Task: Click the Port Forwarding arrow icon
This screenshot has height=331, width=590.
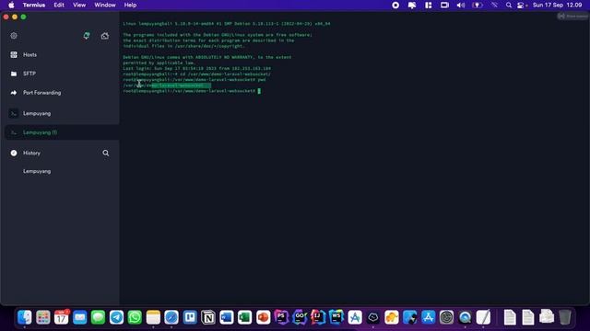Action: coord(14,93)
